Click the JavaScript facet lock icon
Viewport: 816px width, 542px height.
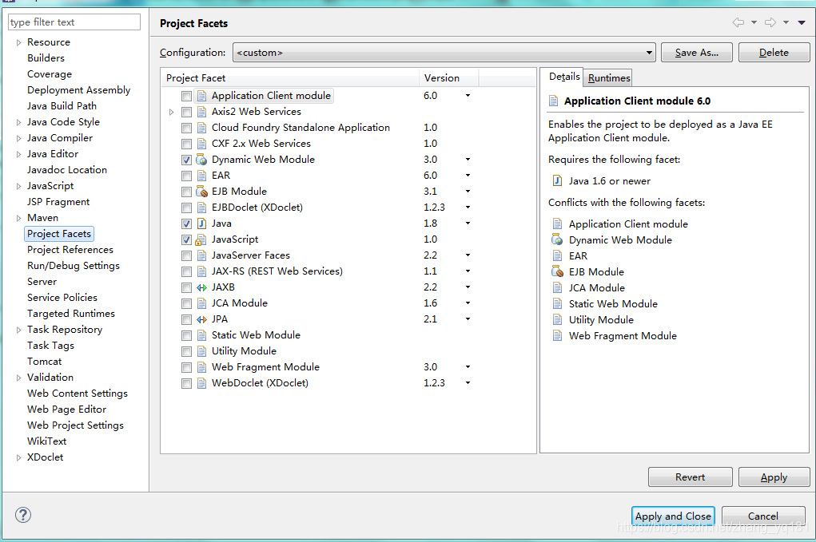coord(201,239)
